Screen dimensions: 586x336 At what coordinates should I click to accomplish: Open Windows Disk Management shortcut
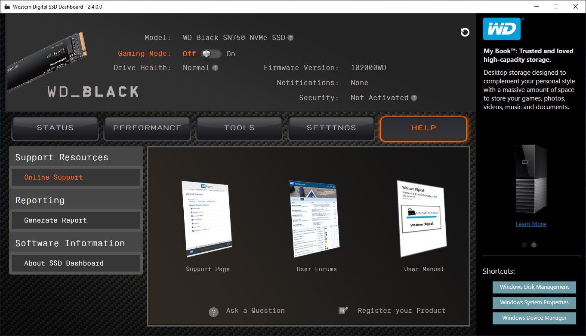[x=534, y=287]
